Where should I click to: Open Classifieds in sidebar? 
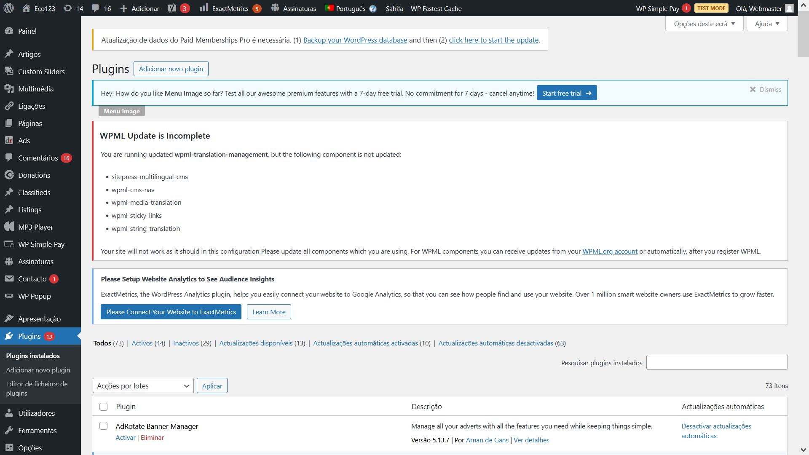(x=34, y=192)
